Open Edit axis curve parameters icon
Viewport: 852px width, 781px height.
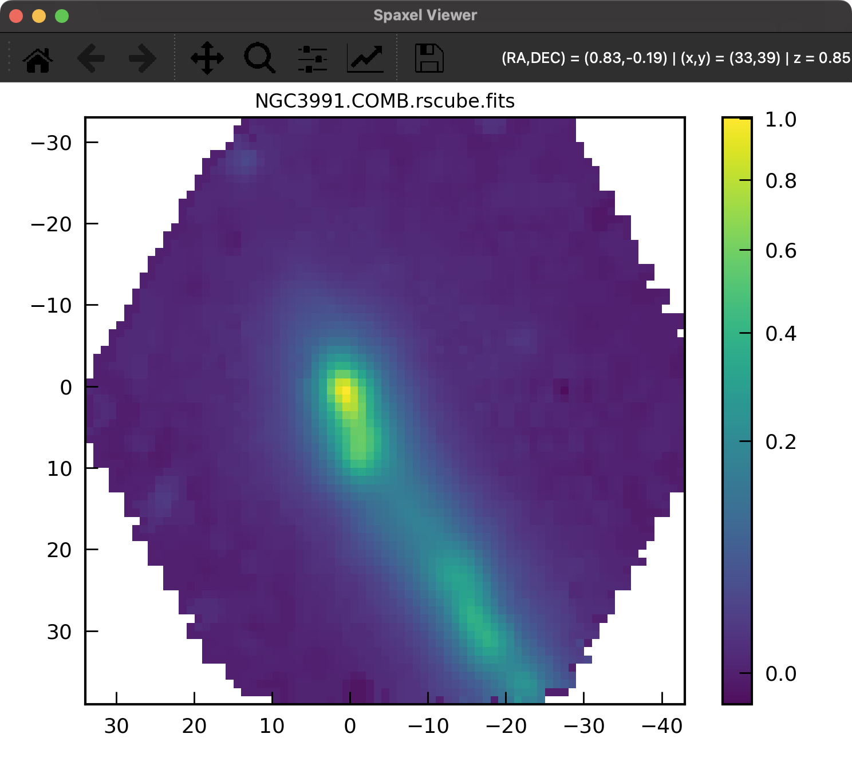(x=365, y=58)
